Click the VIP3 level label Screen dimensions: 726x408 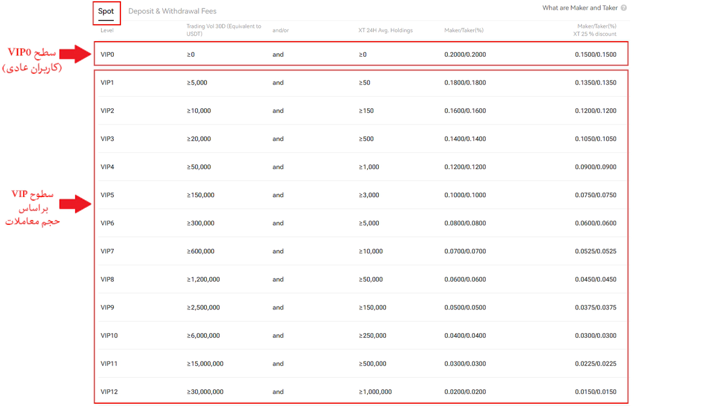coord(107,139)
